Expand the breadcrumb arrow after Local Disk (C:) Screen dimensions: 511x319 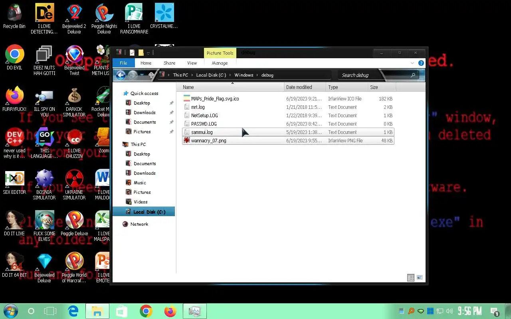click(x=230, y=75)
